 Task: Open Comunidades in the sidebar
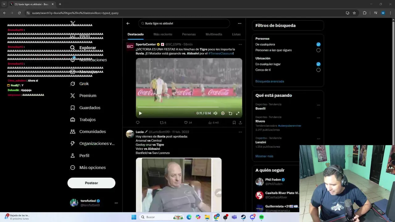click(x=88, y=132)
